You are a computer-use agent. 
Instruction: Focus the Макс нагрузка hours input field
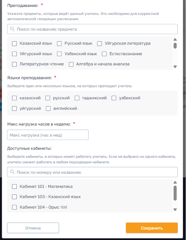(x=48, y=135)
